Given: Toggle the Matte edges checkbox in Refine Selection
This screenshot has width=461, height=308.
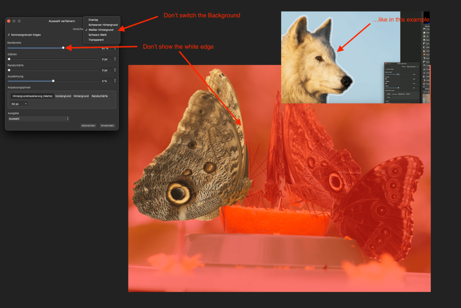Looking at the screenshot, I should 386,69.
